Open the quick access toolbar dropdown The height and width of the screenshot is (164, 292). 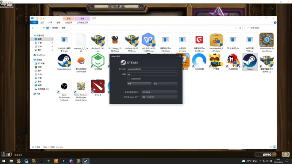(x=43, y=19)
